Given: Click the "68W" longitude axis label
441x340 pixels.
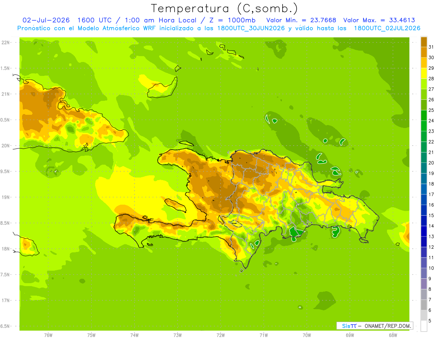Looking at the screenshot, I should click(x=393, y=335).
